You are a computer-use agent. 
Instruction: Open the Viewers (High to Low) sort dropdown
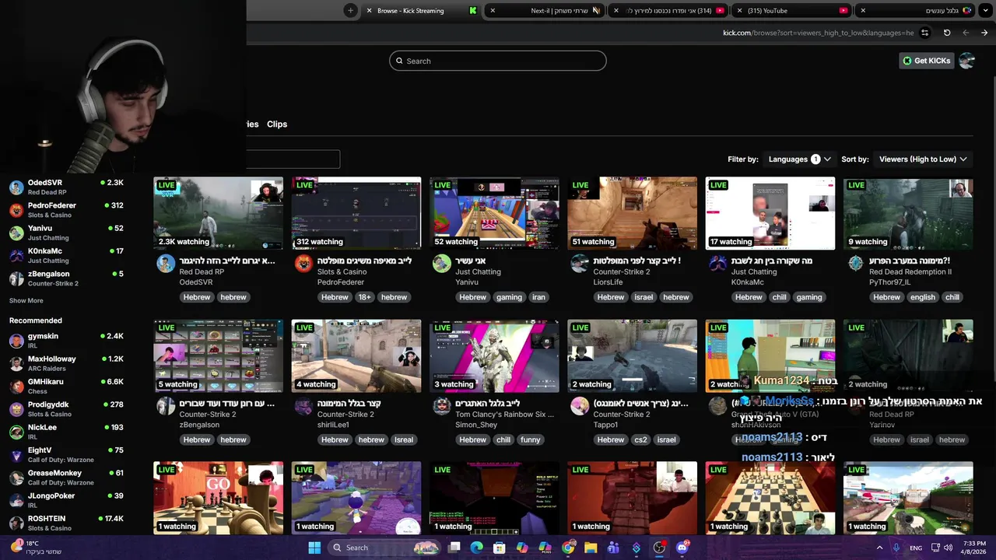point(923,159)
